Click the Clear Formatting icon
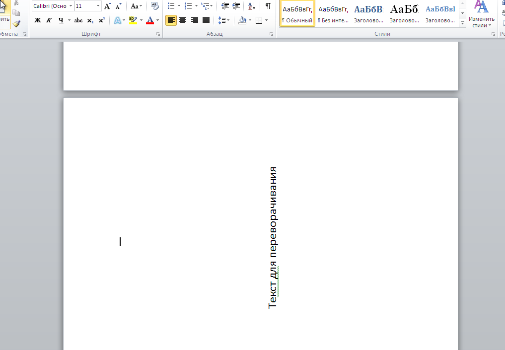Image resolution: width=505 pixels, height=350 pixels. tap(154, 6)
